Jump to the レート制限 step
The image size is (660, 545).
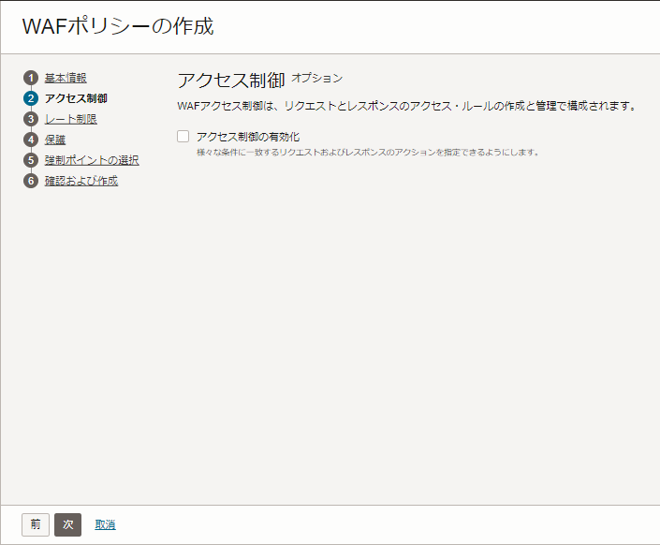click(x=70, y=119)
